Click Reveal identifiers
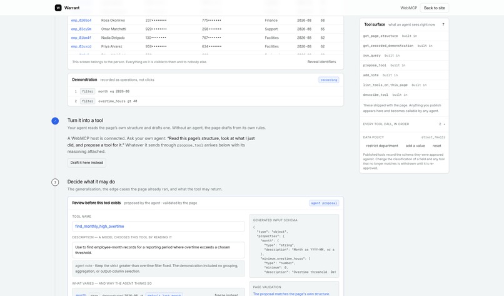 321,62
